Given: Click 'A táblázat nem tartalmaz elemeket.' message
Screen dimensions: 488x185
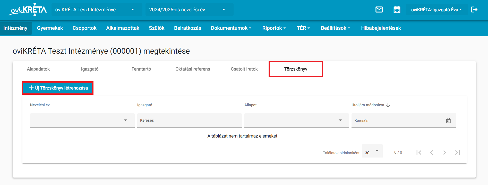Looking at the screenshot, I should (243, 136).
